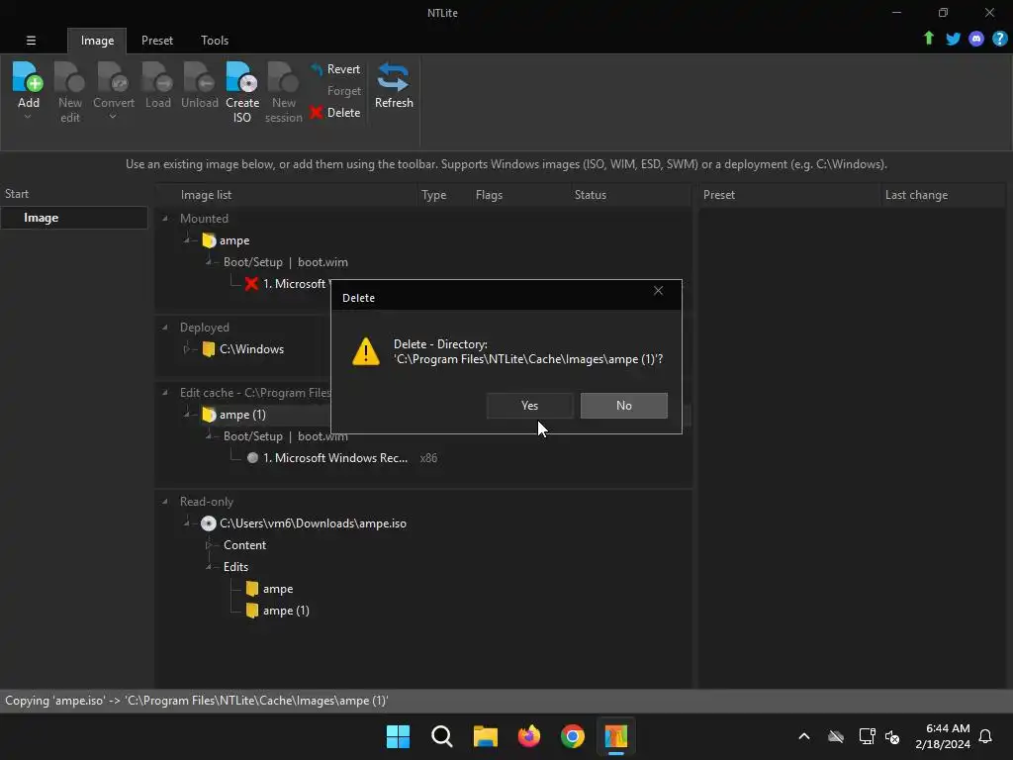Click the NTLite taskbar icon

click(615, 736)
